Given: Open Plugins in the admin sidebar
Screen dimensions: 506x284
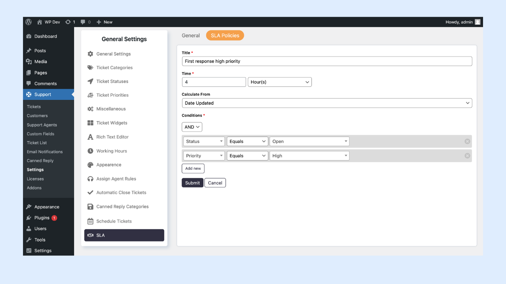Looking at the screenshot, I should coord(42,218).
